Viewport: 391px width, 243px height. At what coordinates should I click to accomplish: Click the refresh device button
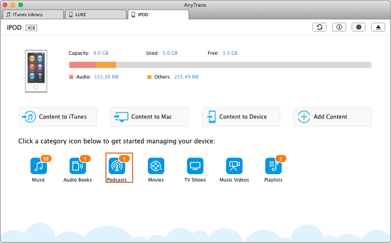click(x=320, y=27)
